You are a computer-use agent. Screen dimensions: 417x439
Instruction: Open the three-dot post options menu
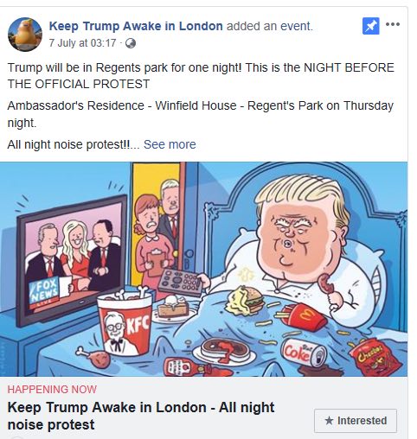coord(393,24)
